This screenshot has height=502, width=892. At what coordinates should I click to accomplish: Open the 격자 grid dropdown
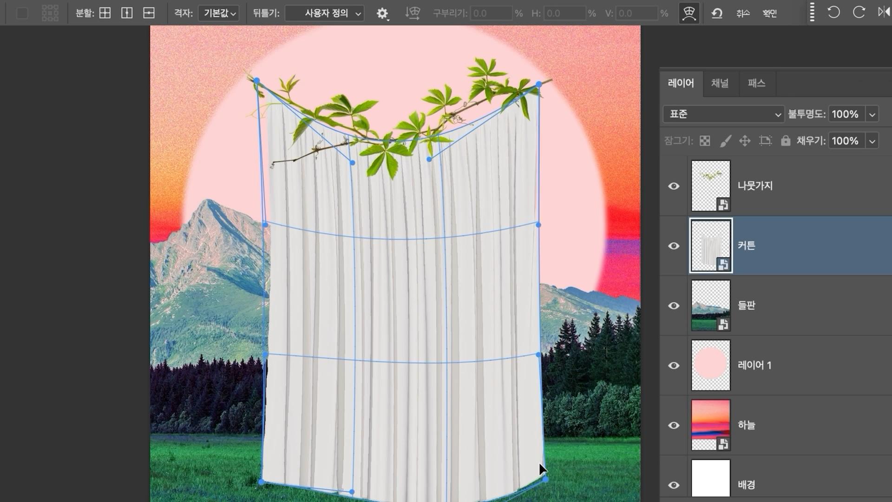(219, 13)
